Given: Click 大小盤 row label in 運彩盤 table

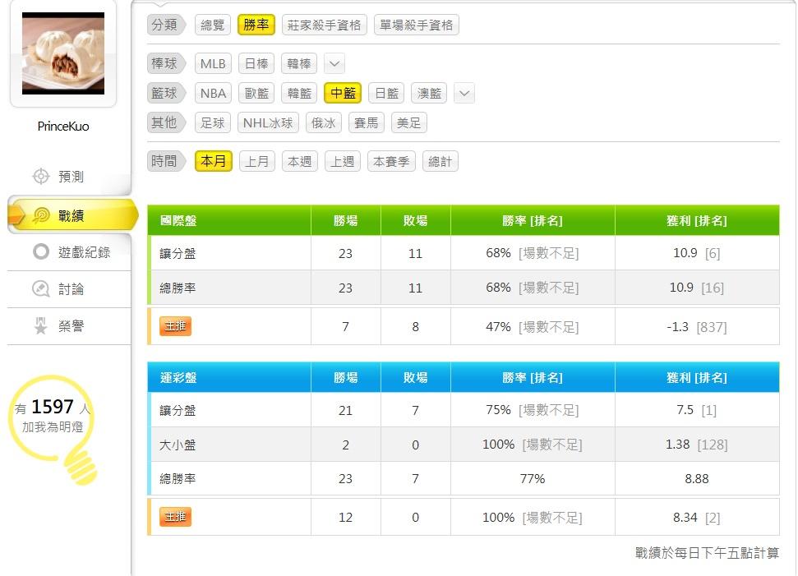Looking at the screenshot, I should click(178, 445).
